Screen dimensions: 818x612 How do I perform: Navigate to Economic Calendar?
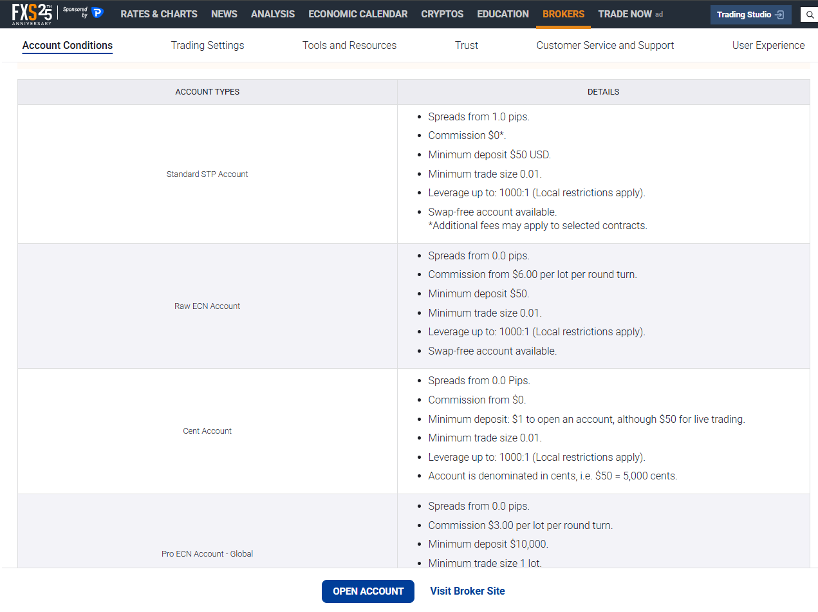tap(358, 14)
